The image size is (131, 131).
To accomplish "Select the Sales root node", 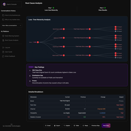I will (38, 42).
